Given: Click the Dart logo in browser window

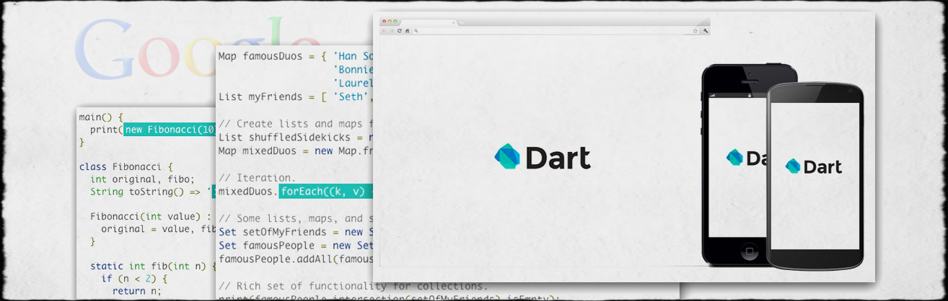Looking at the screenshot, I should pos(543,157).
